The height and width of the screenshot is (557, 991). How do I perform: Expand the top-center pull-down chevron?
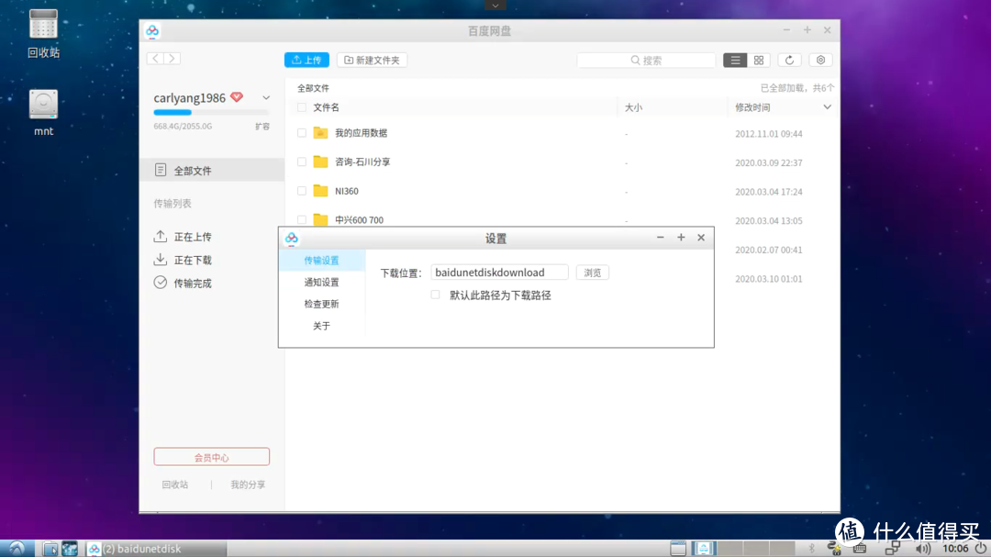click(495, 6)
